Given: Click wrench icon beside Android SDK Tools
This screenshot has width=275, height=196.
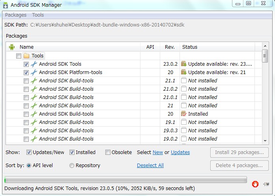Looking at the screenshot, I should pos(34,64).
